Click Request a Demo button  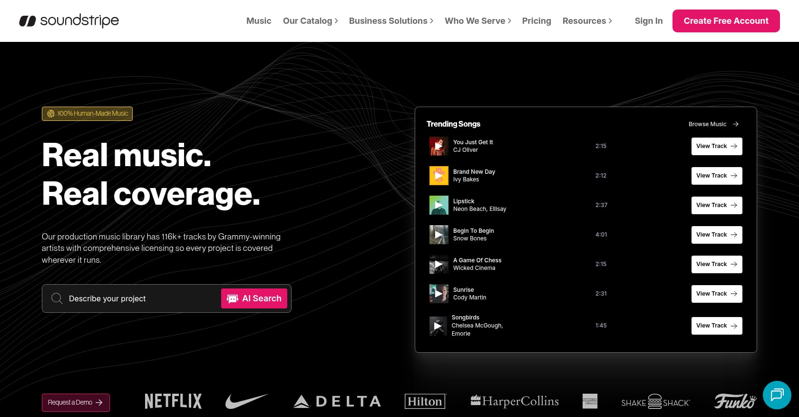coord(76,403)
